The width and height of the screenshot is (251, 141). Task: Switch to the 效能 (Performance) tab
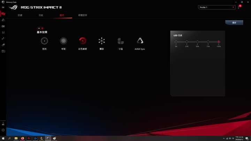tap(41, 15)
